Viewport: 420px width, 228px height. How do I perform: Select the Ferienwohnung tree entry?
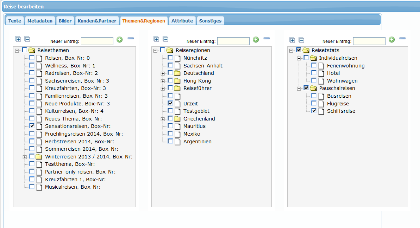point(346,66)
